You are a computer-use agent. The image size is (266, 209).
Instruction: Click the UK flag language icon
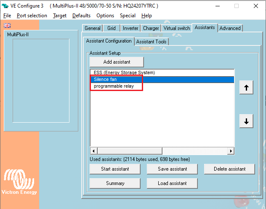(x=7, y=25)
